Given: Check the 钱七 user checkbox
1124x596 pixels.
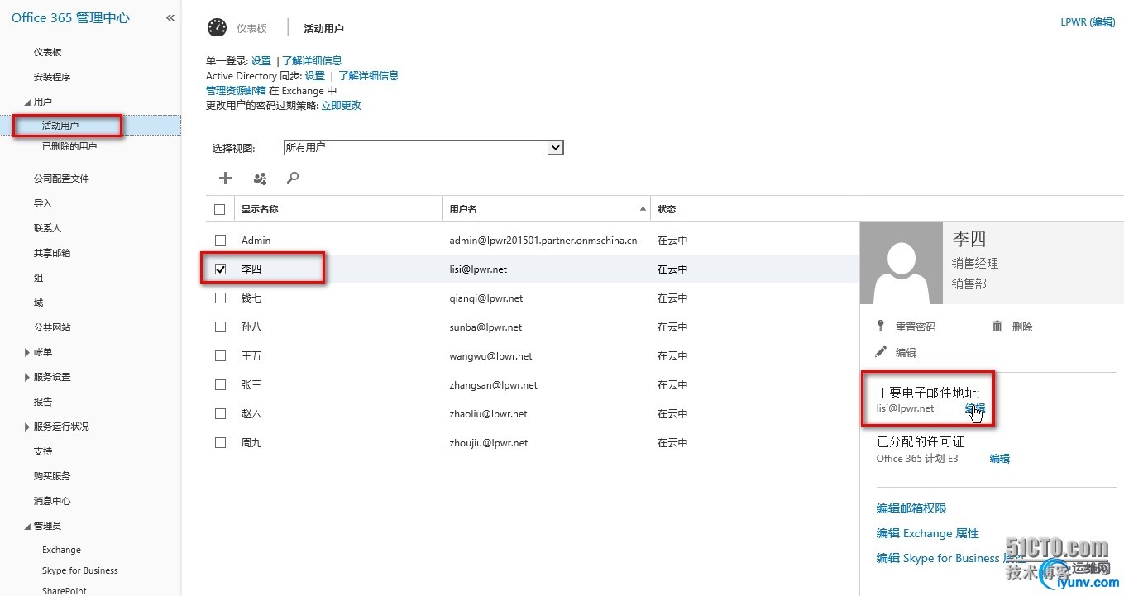Looking at the screenshot, I should click(x=220, y=298).
